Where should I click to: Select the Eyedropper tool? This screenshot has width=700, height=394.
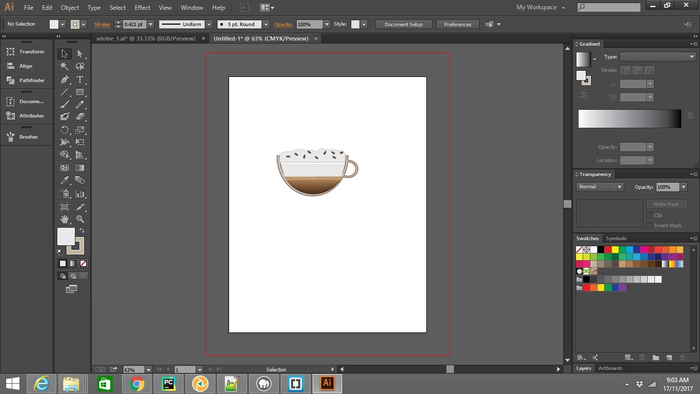(x=65, y=180)
